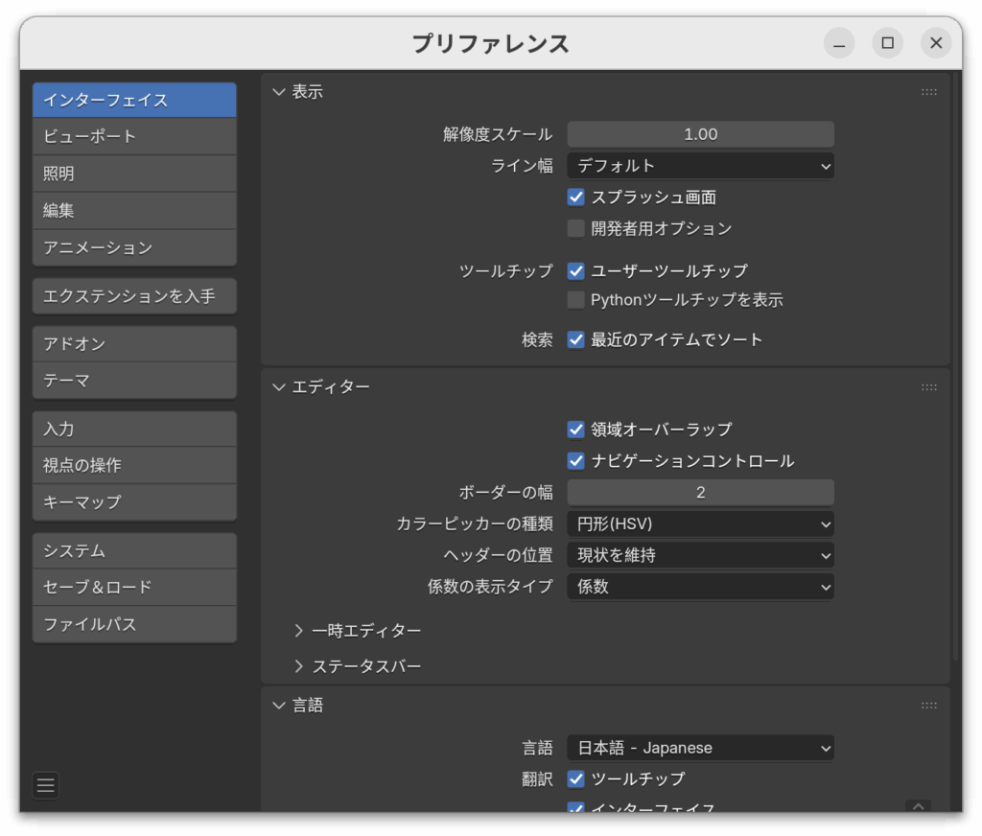
Task: Toggle 最近のアイテムでソート checkbox
Action: click(x=575, y=339)
